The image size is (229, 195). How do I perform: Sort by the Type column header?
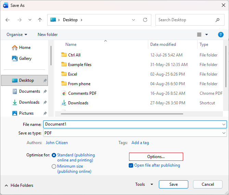coord(204,44)
